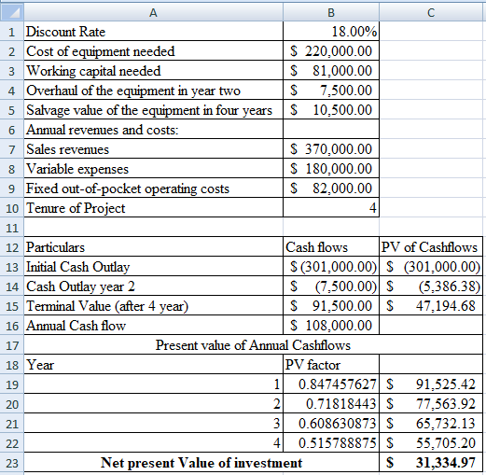
Task: Select the $47,194.68 present value cell
Action: (431, 306)
